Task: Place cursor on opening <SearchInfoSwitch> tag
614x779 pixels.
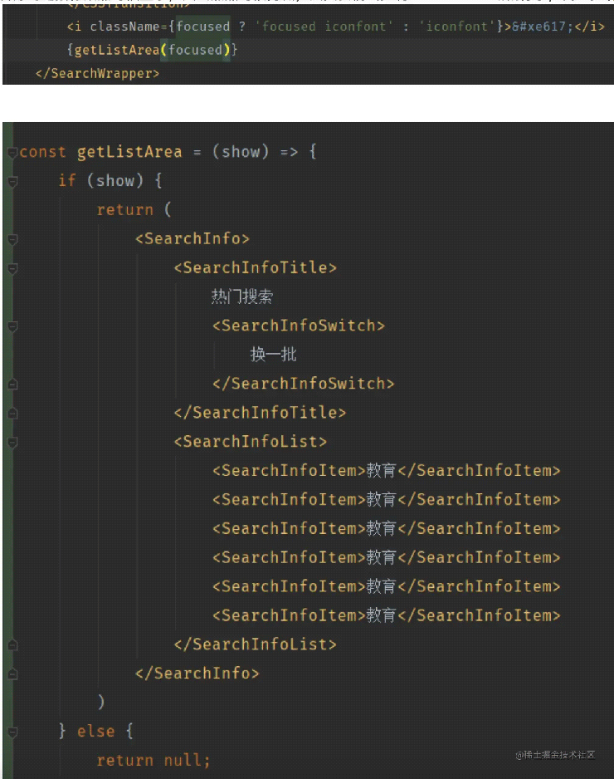Action: [x=299, y=326]
